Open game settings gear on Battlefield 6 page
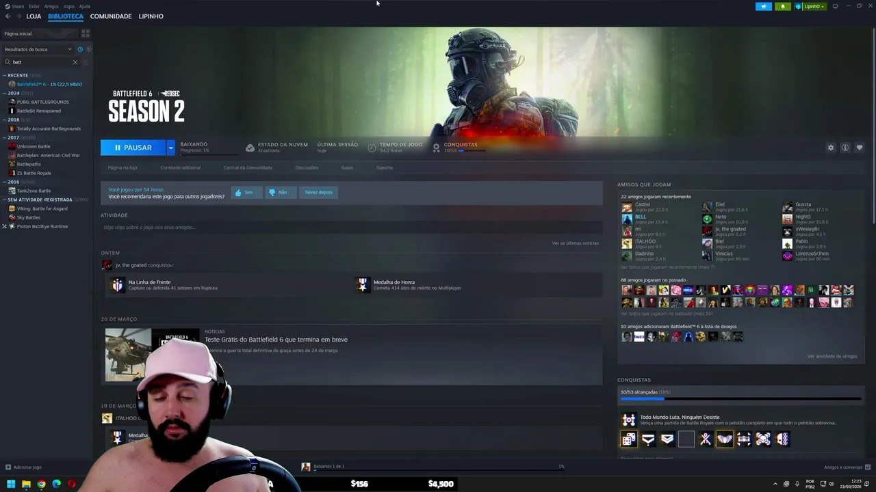876x492 pixels. click(831, 148)
